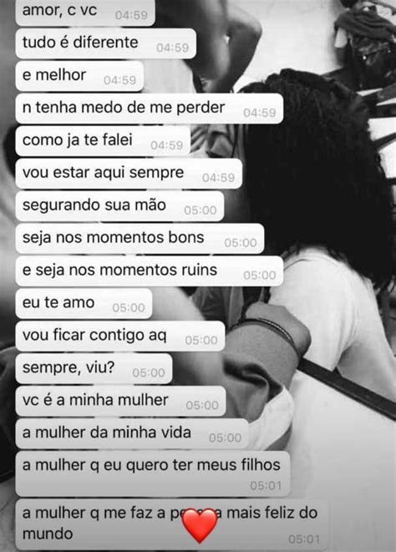The image size is (396, 552).
Task: Select 'vc é a minha mulher' bubble
Action: [x=121, y=401]
